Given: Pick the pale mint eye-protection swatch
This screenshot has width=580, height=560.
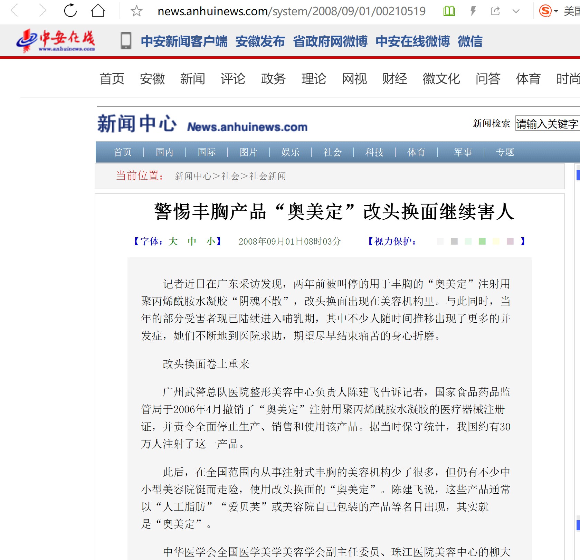Looking at the screenshot, I should 468,241.
